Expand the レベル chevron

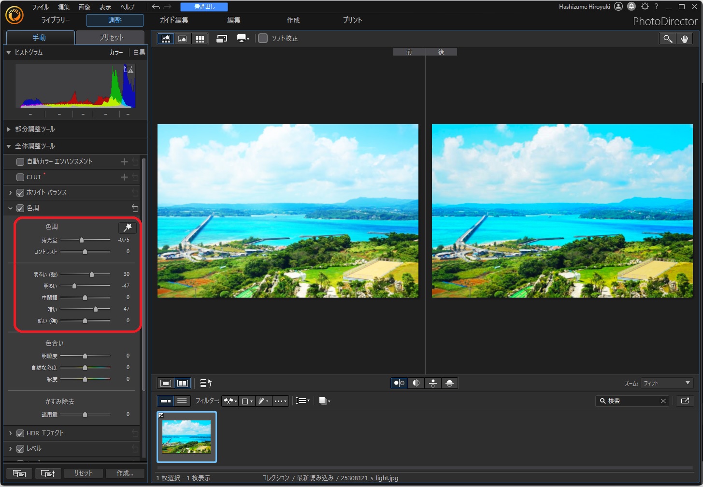(x=11, y=449)
